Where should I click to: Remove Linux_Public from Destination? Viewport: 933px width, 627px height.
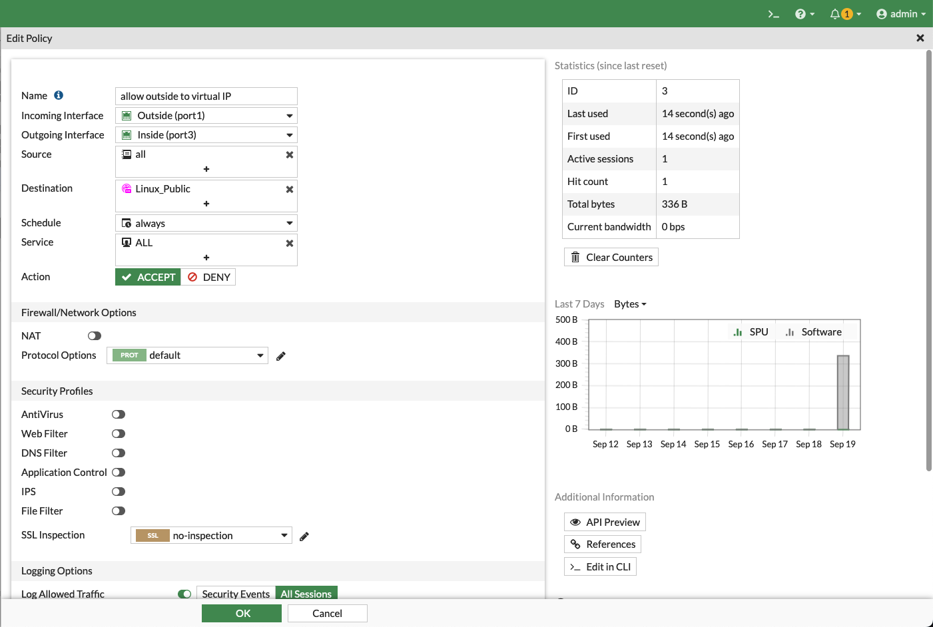click(289, 189)
